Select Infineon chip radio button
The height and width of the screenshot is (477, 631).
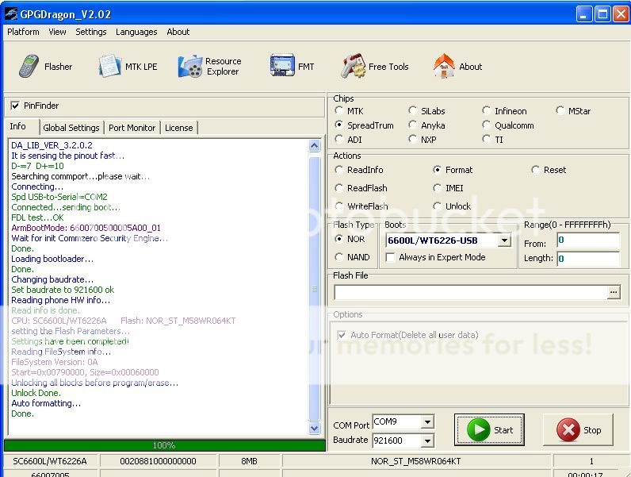(487, 110)
